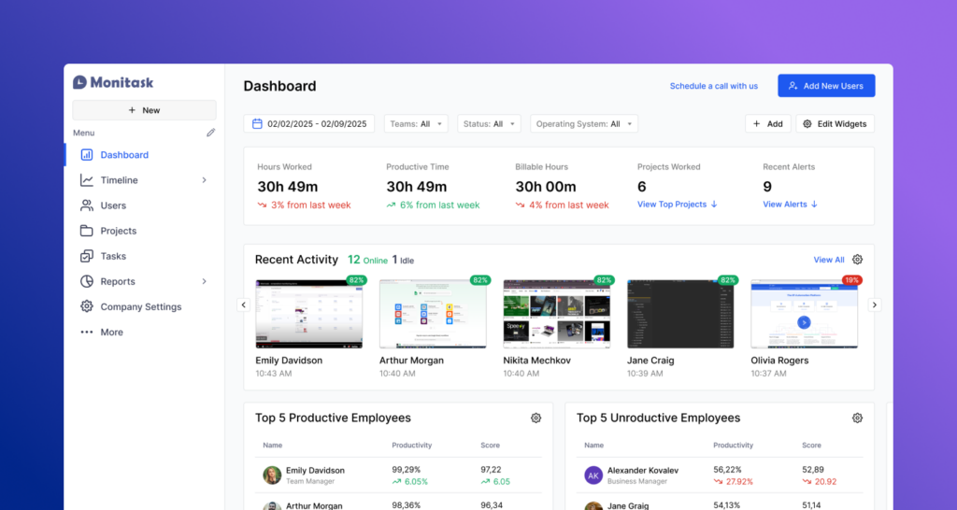The image size is (957, 510).
Task: Open Olivia Rogers' screenshot thumbnail
Action: 805,314
